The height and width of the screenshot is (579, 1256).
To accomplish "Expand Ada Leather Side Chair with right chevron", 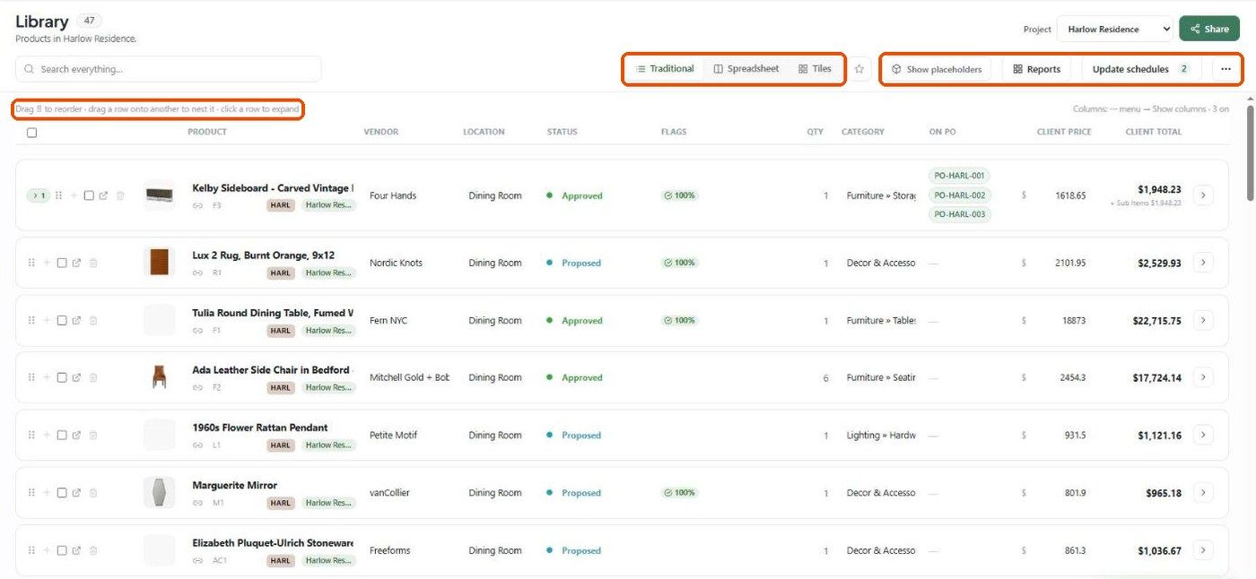I will click(x=1203, y=377).
